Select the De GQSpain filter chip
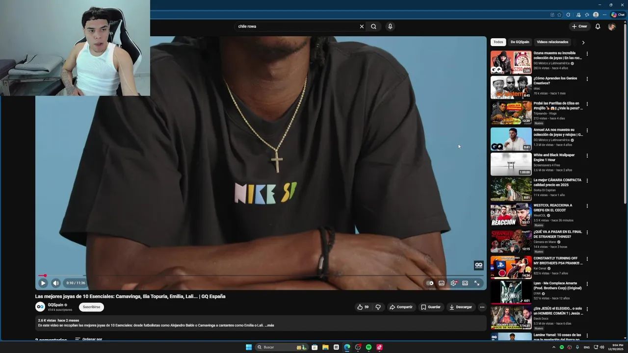The width and height of the screenshot is (628, 353). (520, 42)
